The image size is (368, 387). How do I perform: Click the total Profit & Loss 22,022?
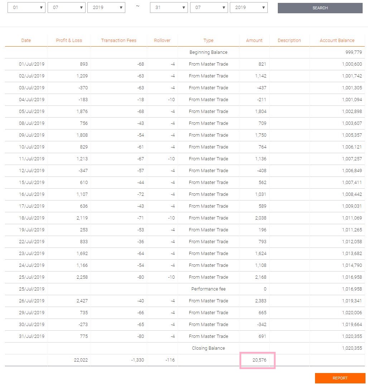80,360
